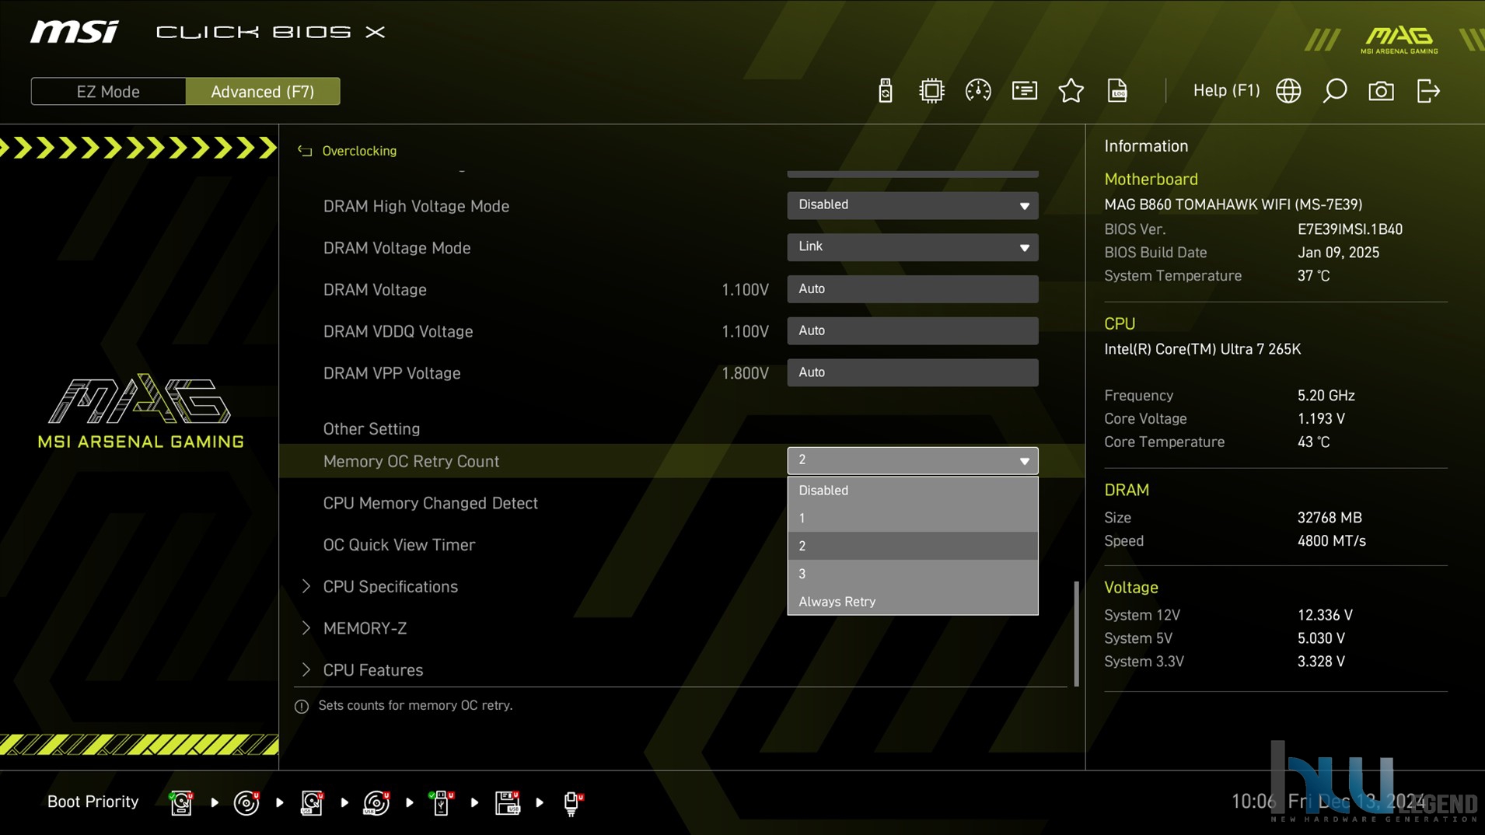Expand CPU Specifications submenu
Screen dimensions: 1485x835
(x=390, y=586)
